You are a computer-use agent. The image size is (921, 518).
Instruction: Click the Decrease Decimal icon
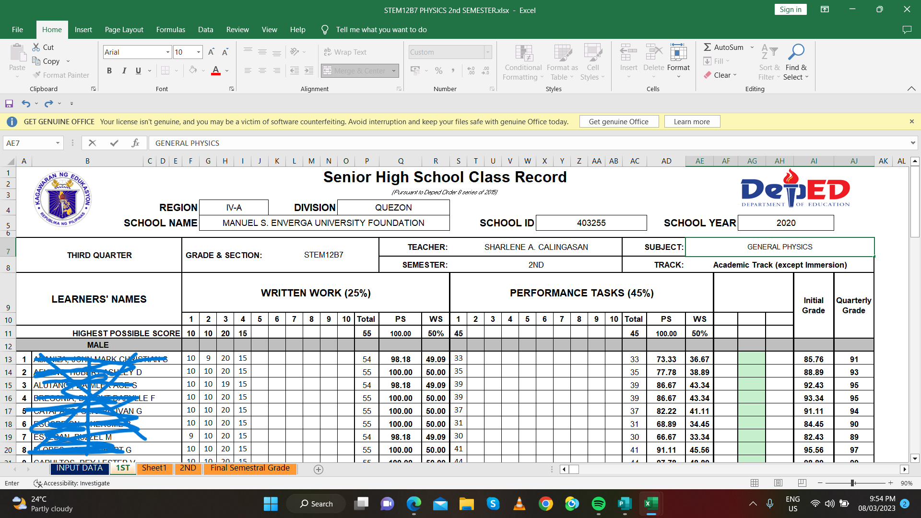click(485, 71)
